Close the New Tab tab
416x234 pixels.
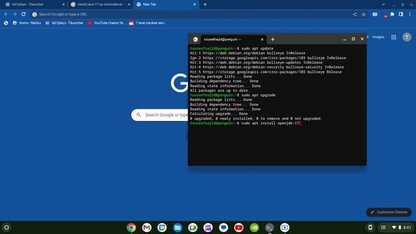(x=194, y=5)
